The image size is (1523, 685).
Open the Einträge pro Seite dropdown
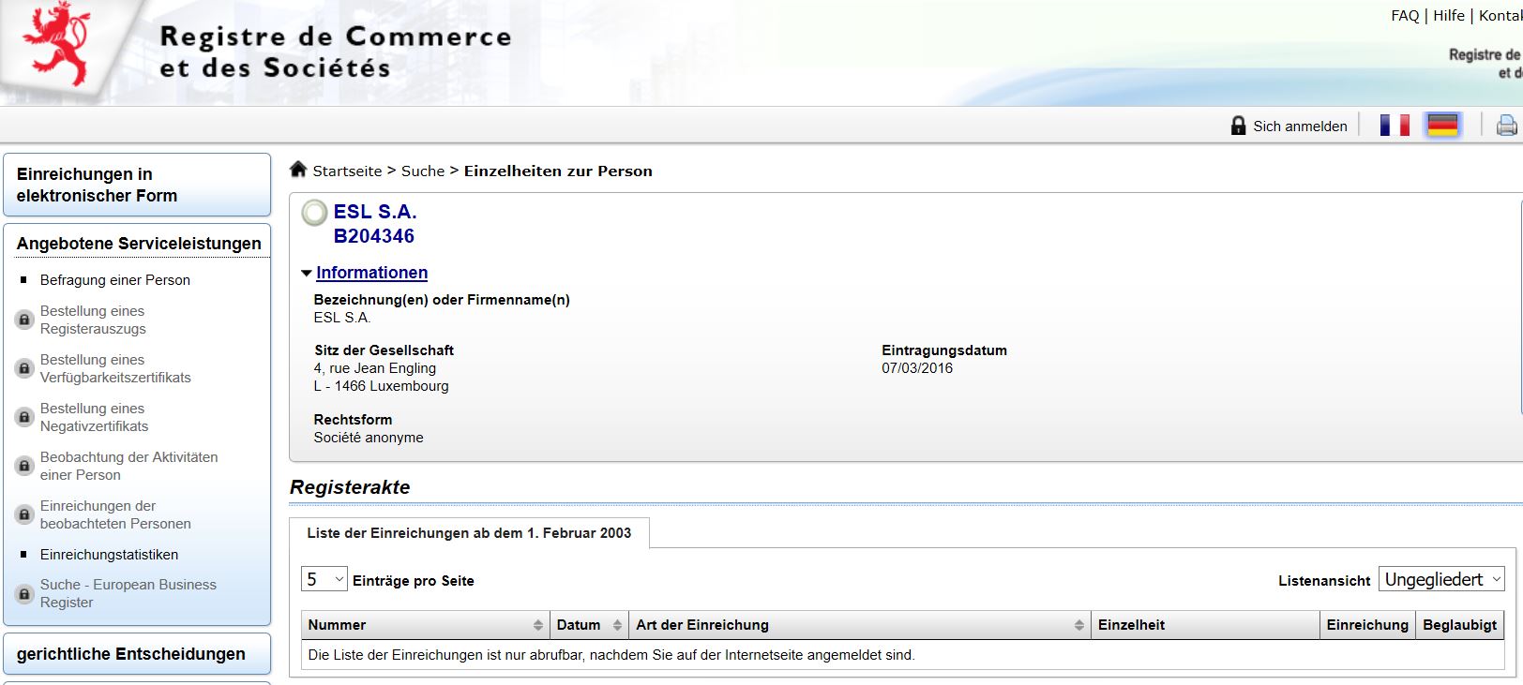(x=324, y=579)
